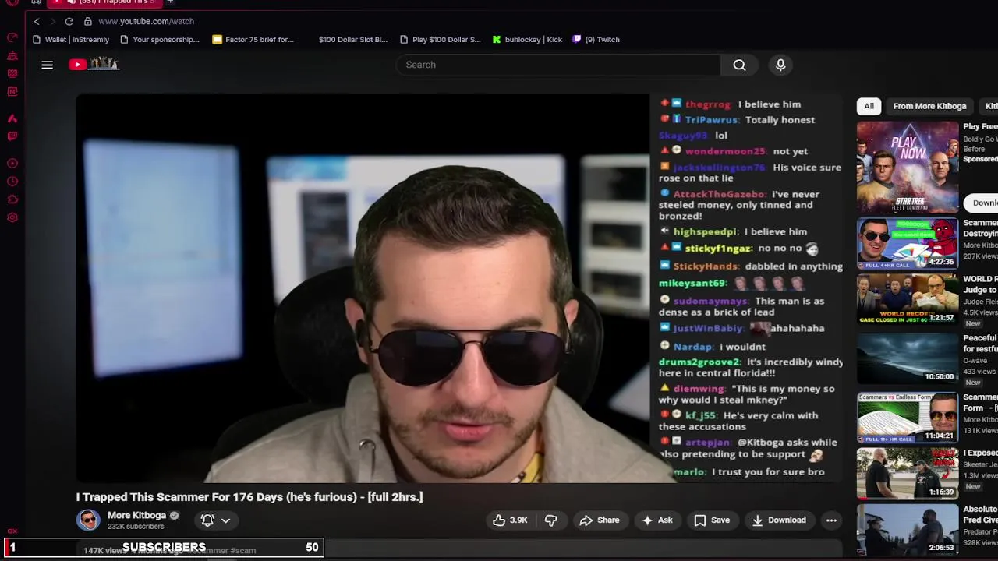Click the video player to pause
This screenshot has height=561, width=998.
coord(363,288)
